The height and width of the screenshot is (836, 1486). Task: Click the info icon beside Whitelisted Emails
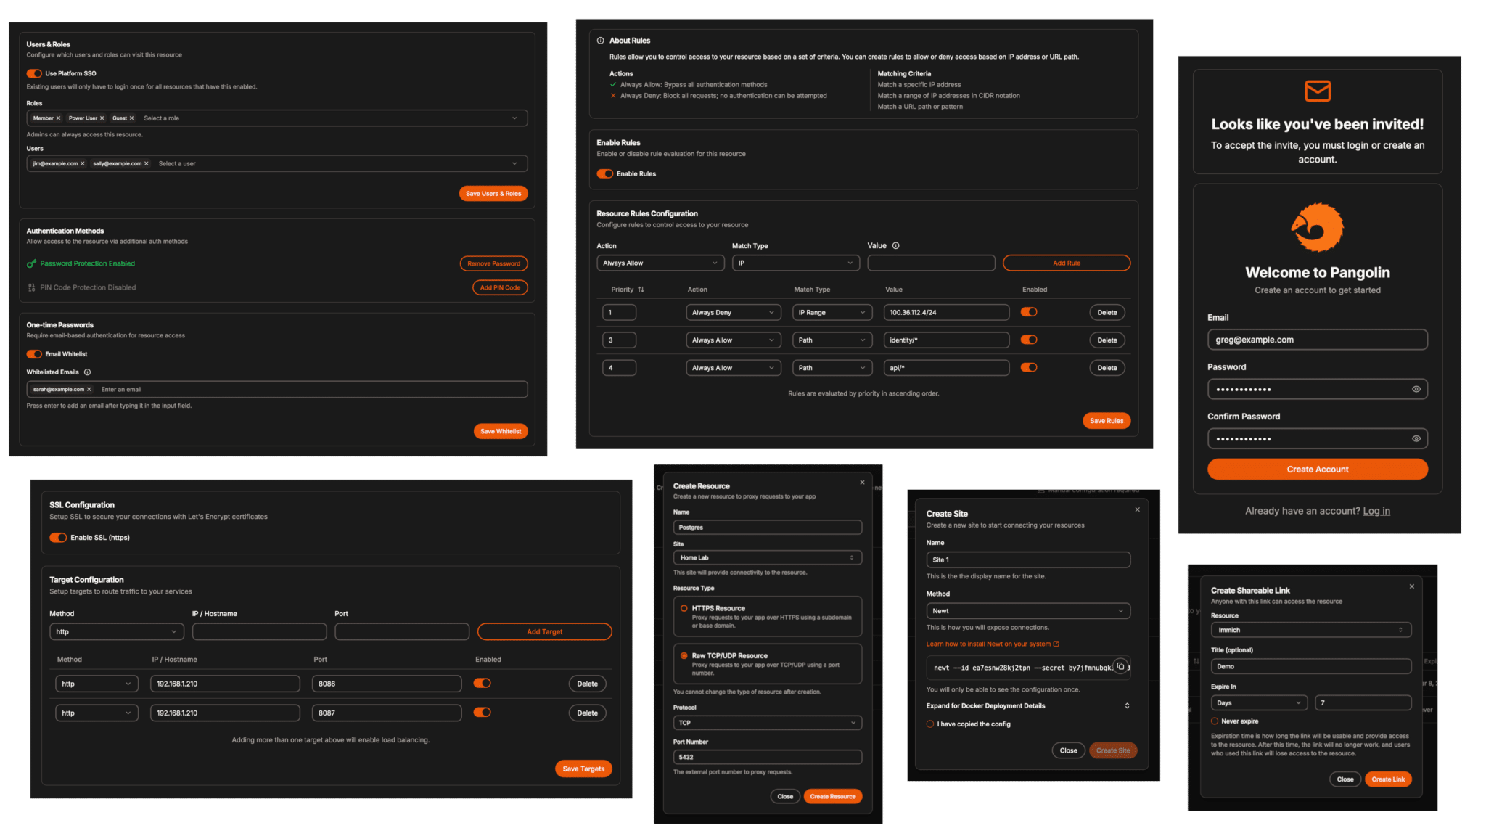pos(86,372)
